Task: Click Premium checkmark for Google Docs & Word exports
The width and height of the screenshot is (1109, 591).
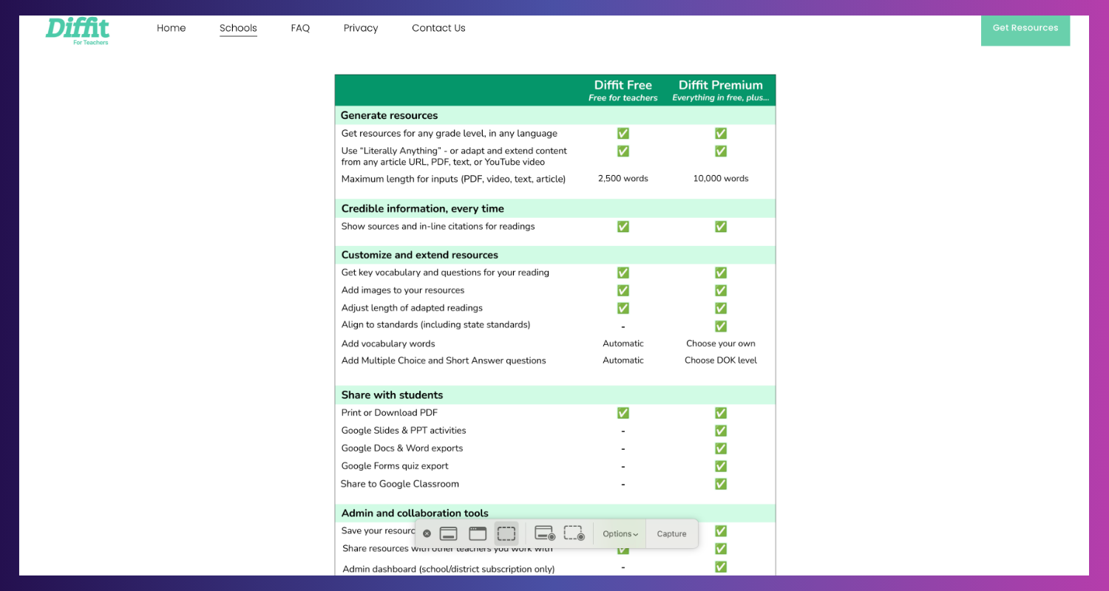Action: coord(721,448)
